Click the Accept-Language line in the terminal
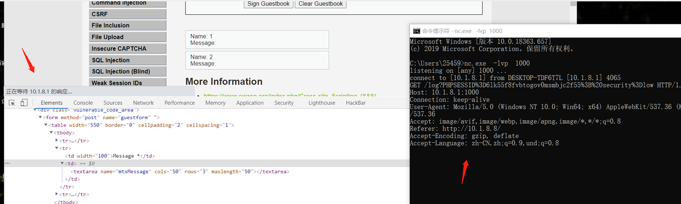681x204 pixels. [484, 143]
